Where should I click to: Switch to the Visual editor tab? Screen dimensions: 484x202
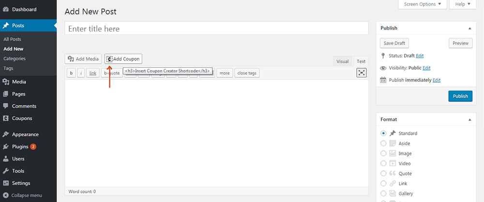click(342, 61)
